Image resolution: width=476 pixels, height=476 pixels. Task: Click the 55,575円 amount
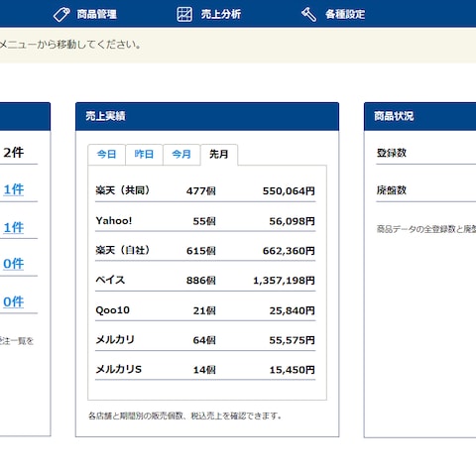(292, 340)
